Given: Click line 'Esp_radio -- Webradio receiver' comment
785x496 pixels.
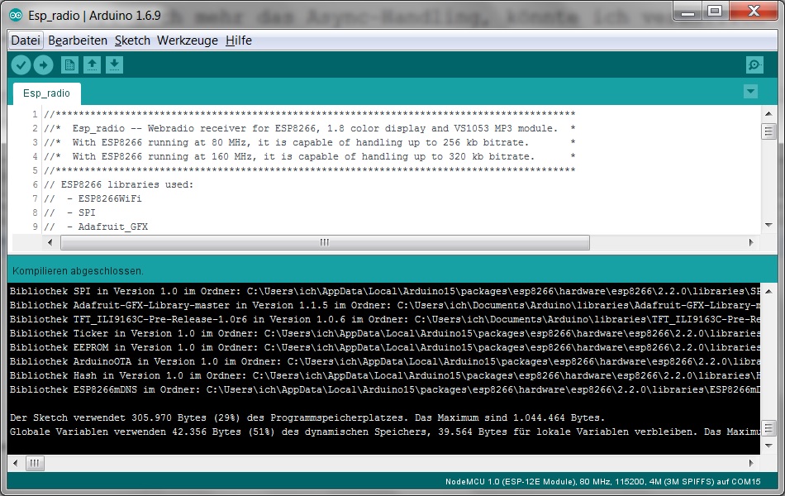Looking at the screenshot, I should [309, 129].
